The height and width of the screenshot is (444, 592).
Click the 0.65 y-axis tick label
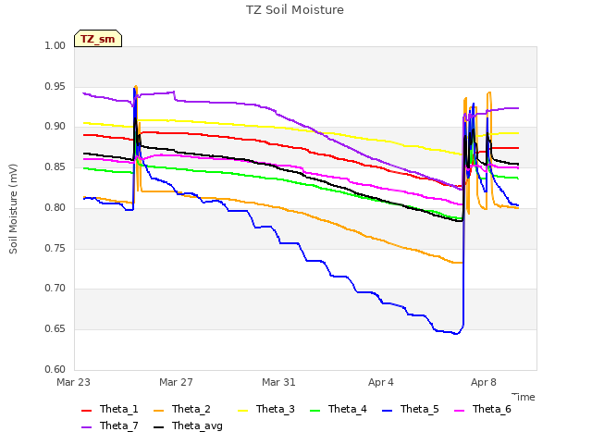[55, 329]
